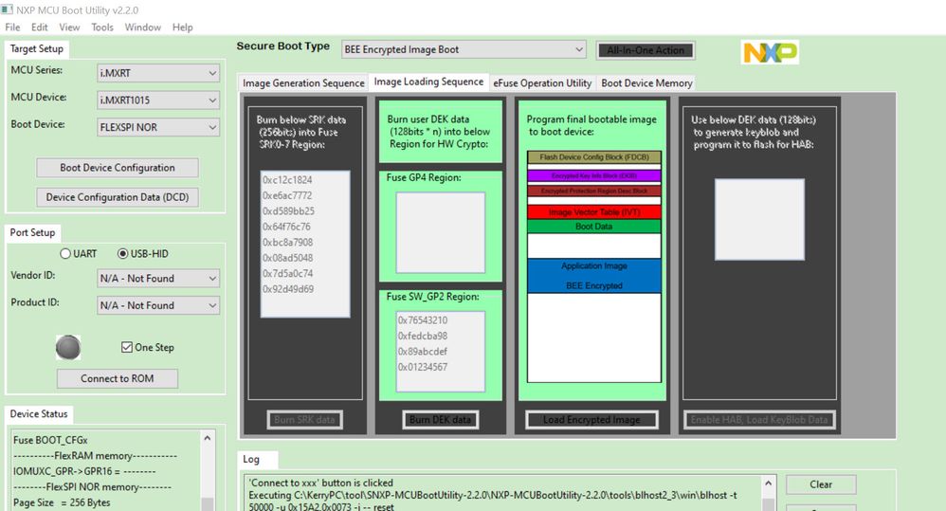The height and width of the screenshot is (511, 946).
Task: Switch to Image Generation Sequence tab
Action: [303, 83]
